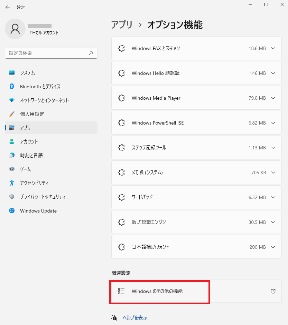Click the ローカル アカウント label

point(44,32)
